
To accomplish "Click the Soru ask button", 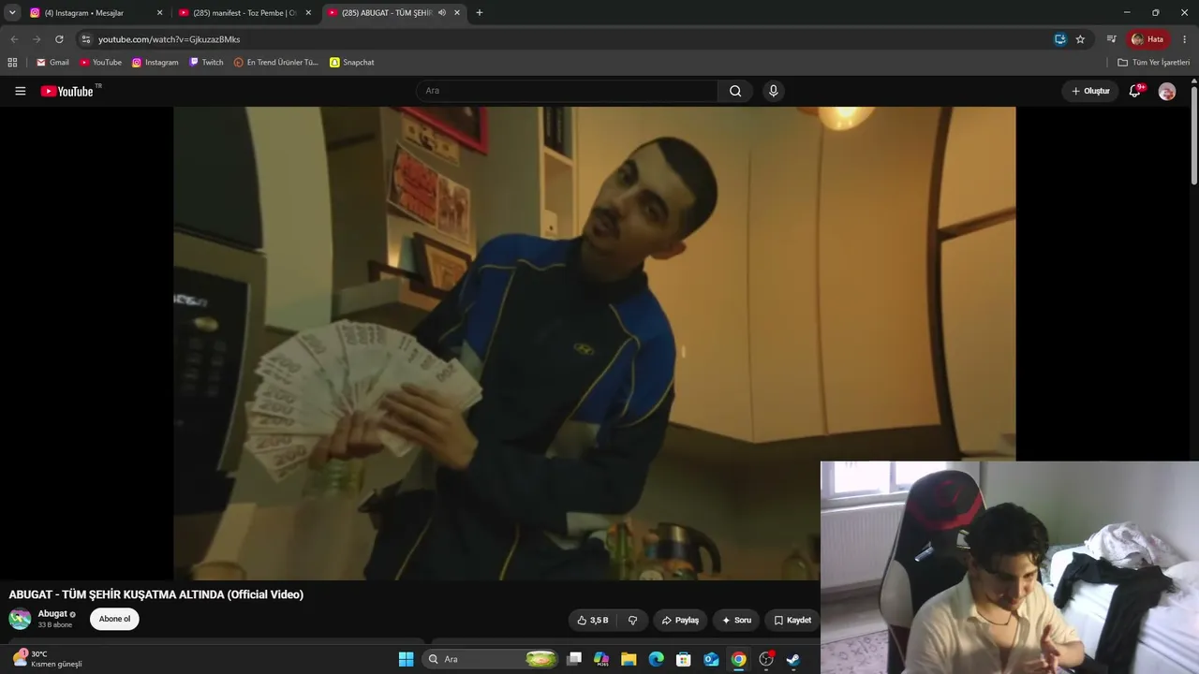I will click(736, 620).
